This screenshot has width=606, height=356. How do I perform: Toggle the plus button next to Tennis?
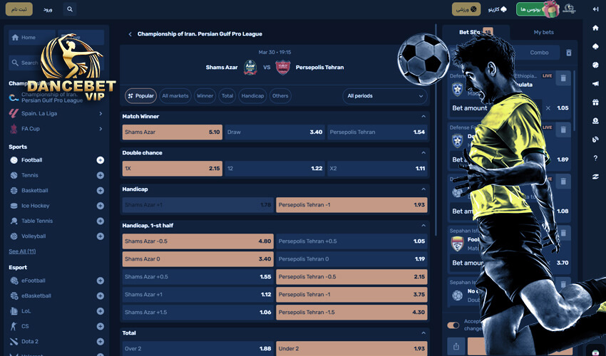(100, 175)
